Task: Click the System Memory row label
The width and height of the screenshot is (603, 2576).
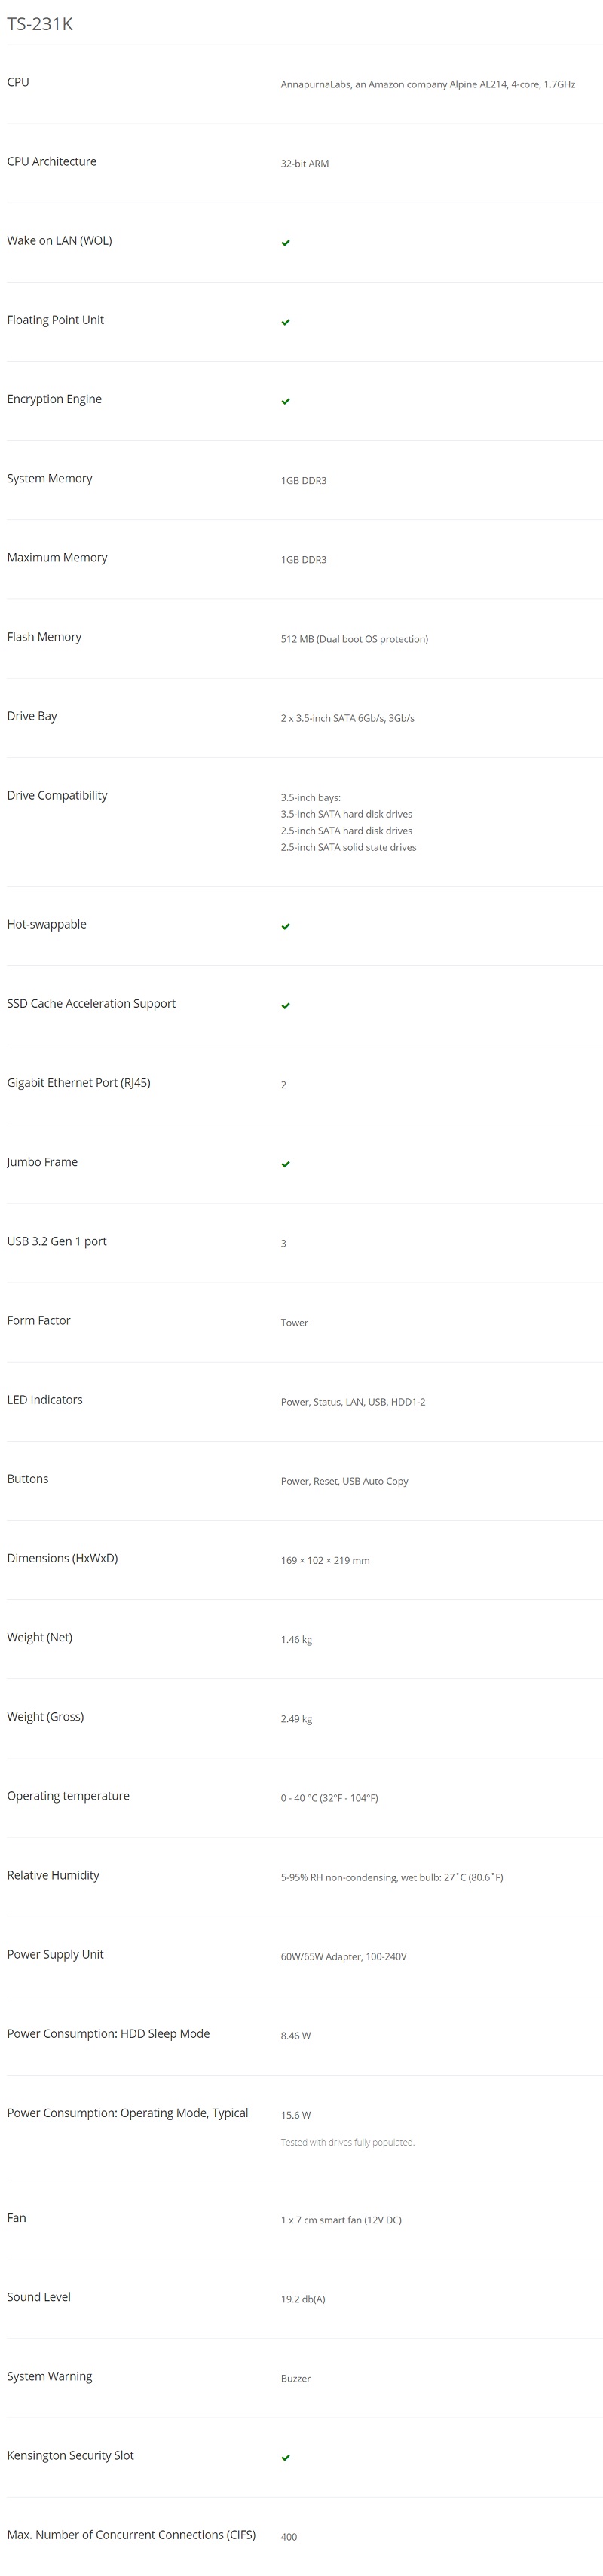Action: 49,478
